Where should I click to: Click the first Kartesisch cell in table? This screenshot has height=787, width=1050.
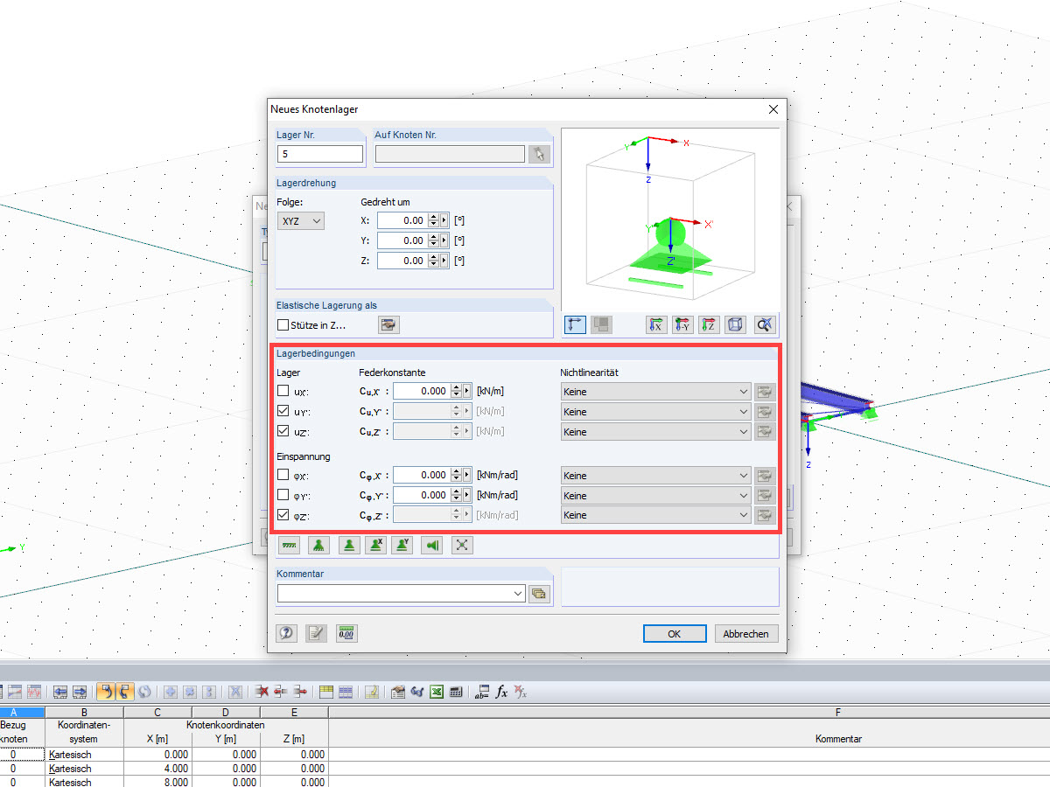click(84, 754)
